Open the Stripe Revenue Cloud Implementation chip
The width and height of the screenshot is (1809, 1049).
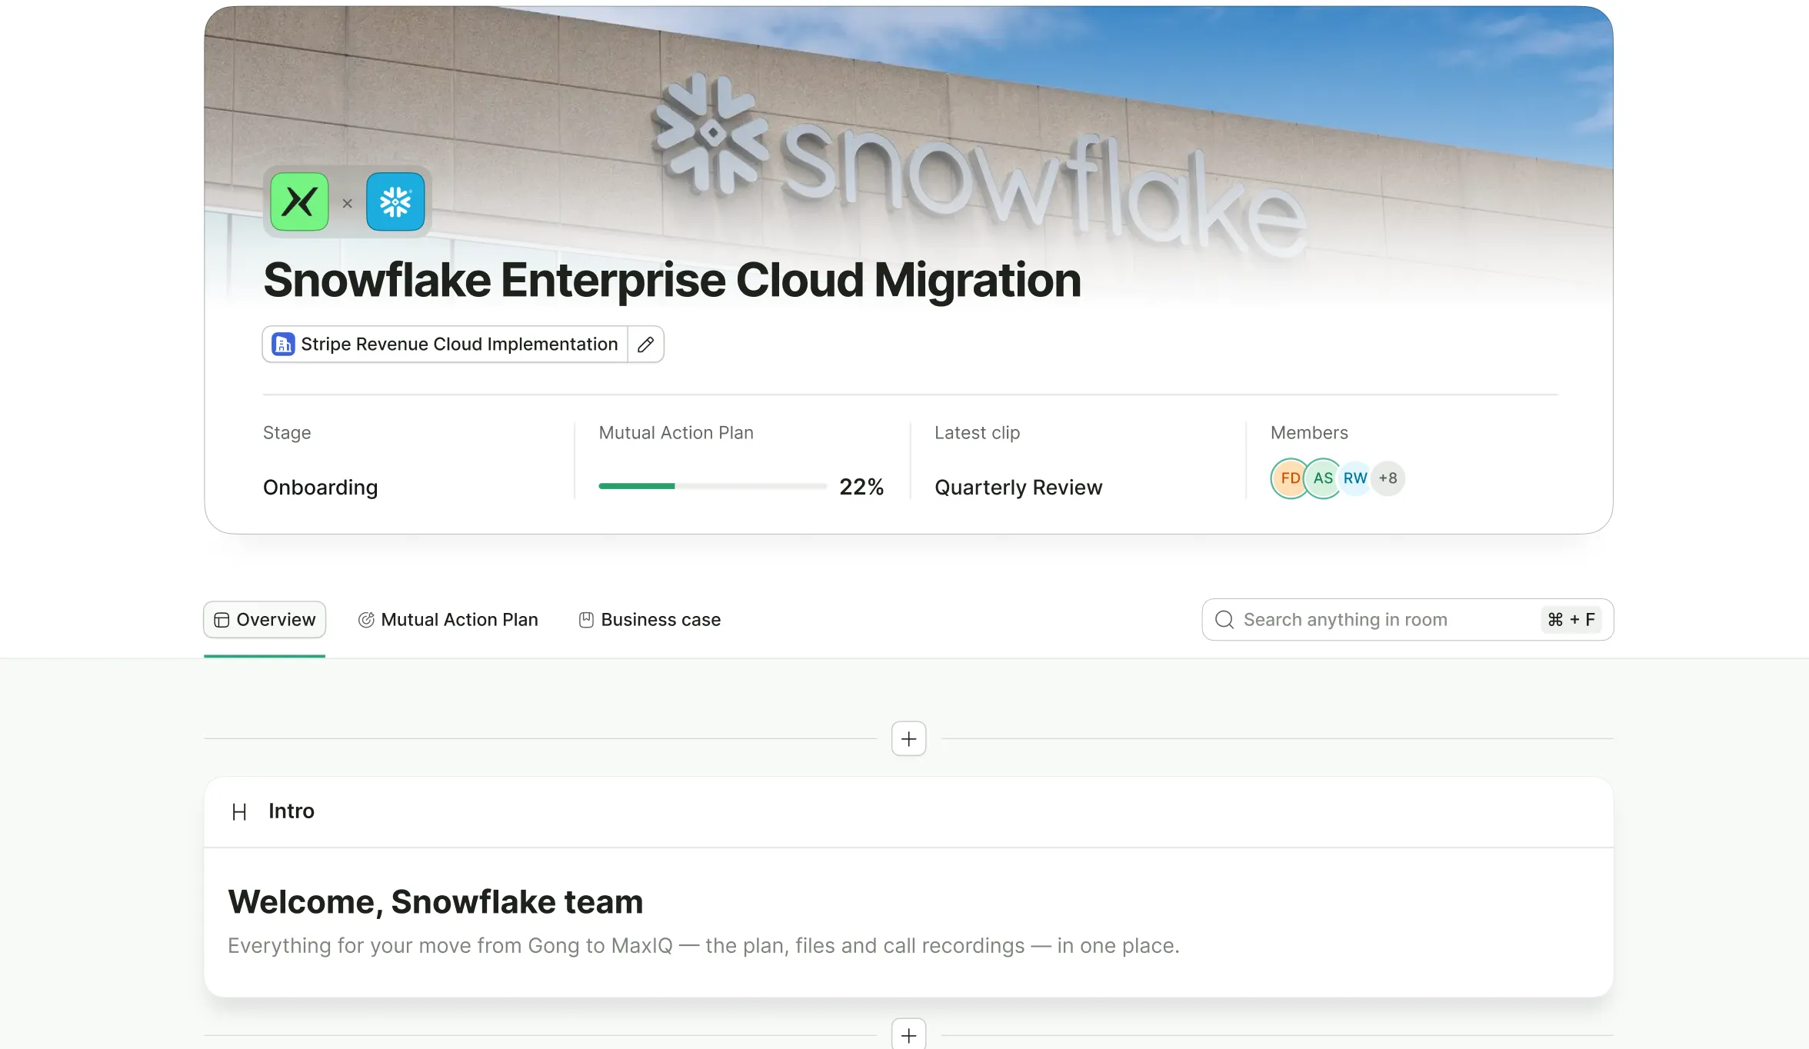pos(445,345)
